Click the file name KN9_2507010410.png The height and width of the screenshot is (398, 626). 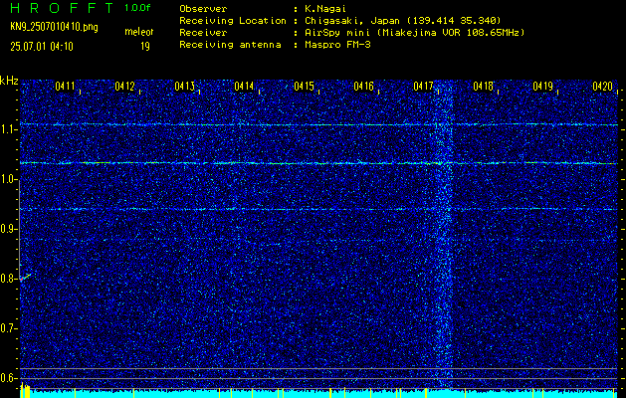click(x=54, y=27)
